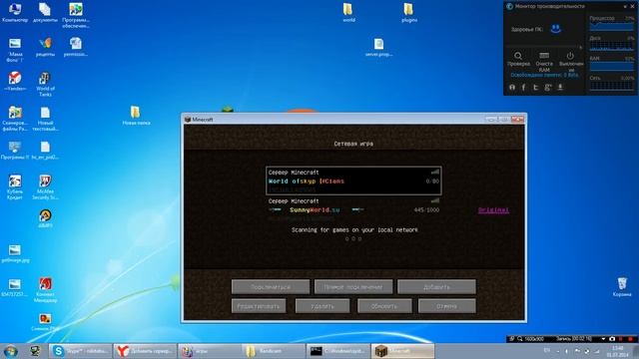Viewport: 639px width, 359px height.
Task: Click Подключиться button in Minecraft
Action: coord(271,286)
